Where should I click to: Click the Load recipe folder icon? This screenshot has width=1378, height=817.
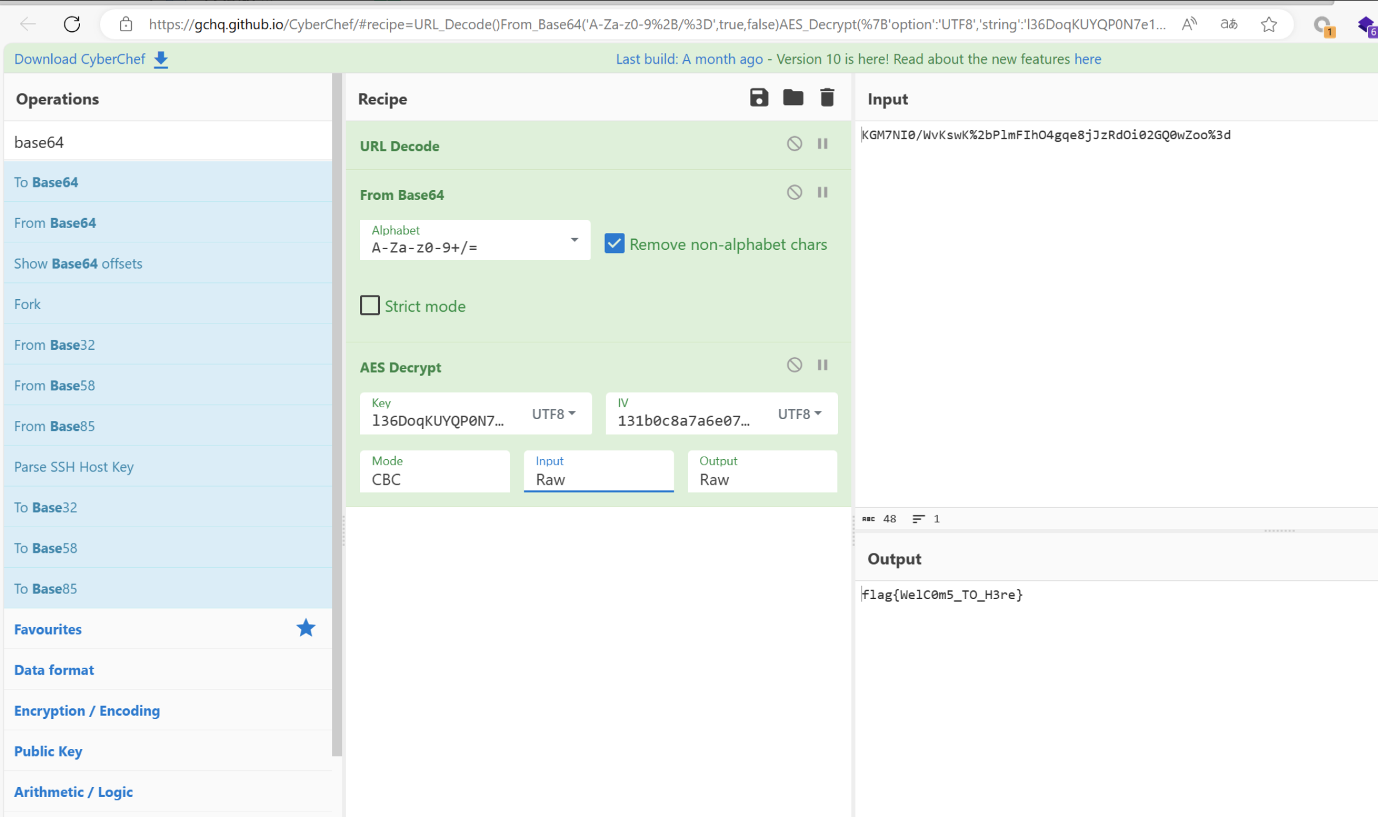(x=793, y=98)
